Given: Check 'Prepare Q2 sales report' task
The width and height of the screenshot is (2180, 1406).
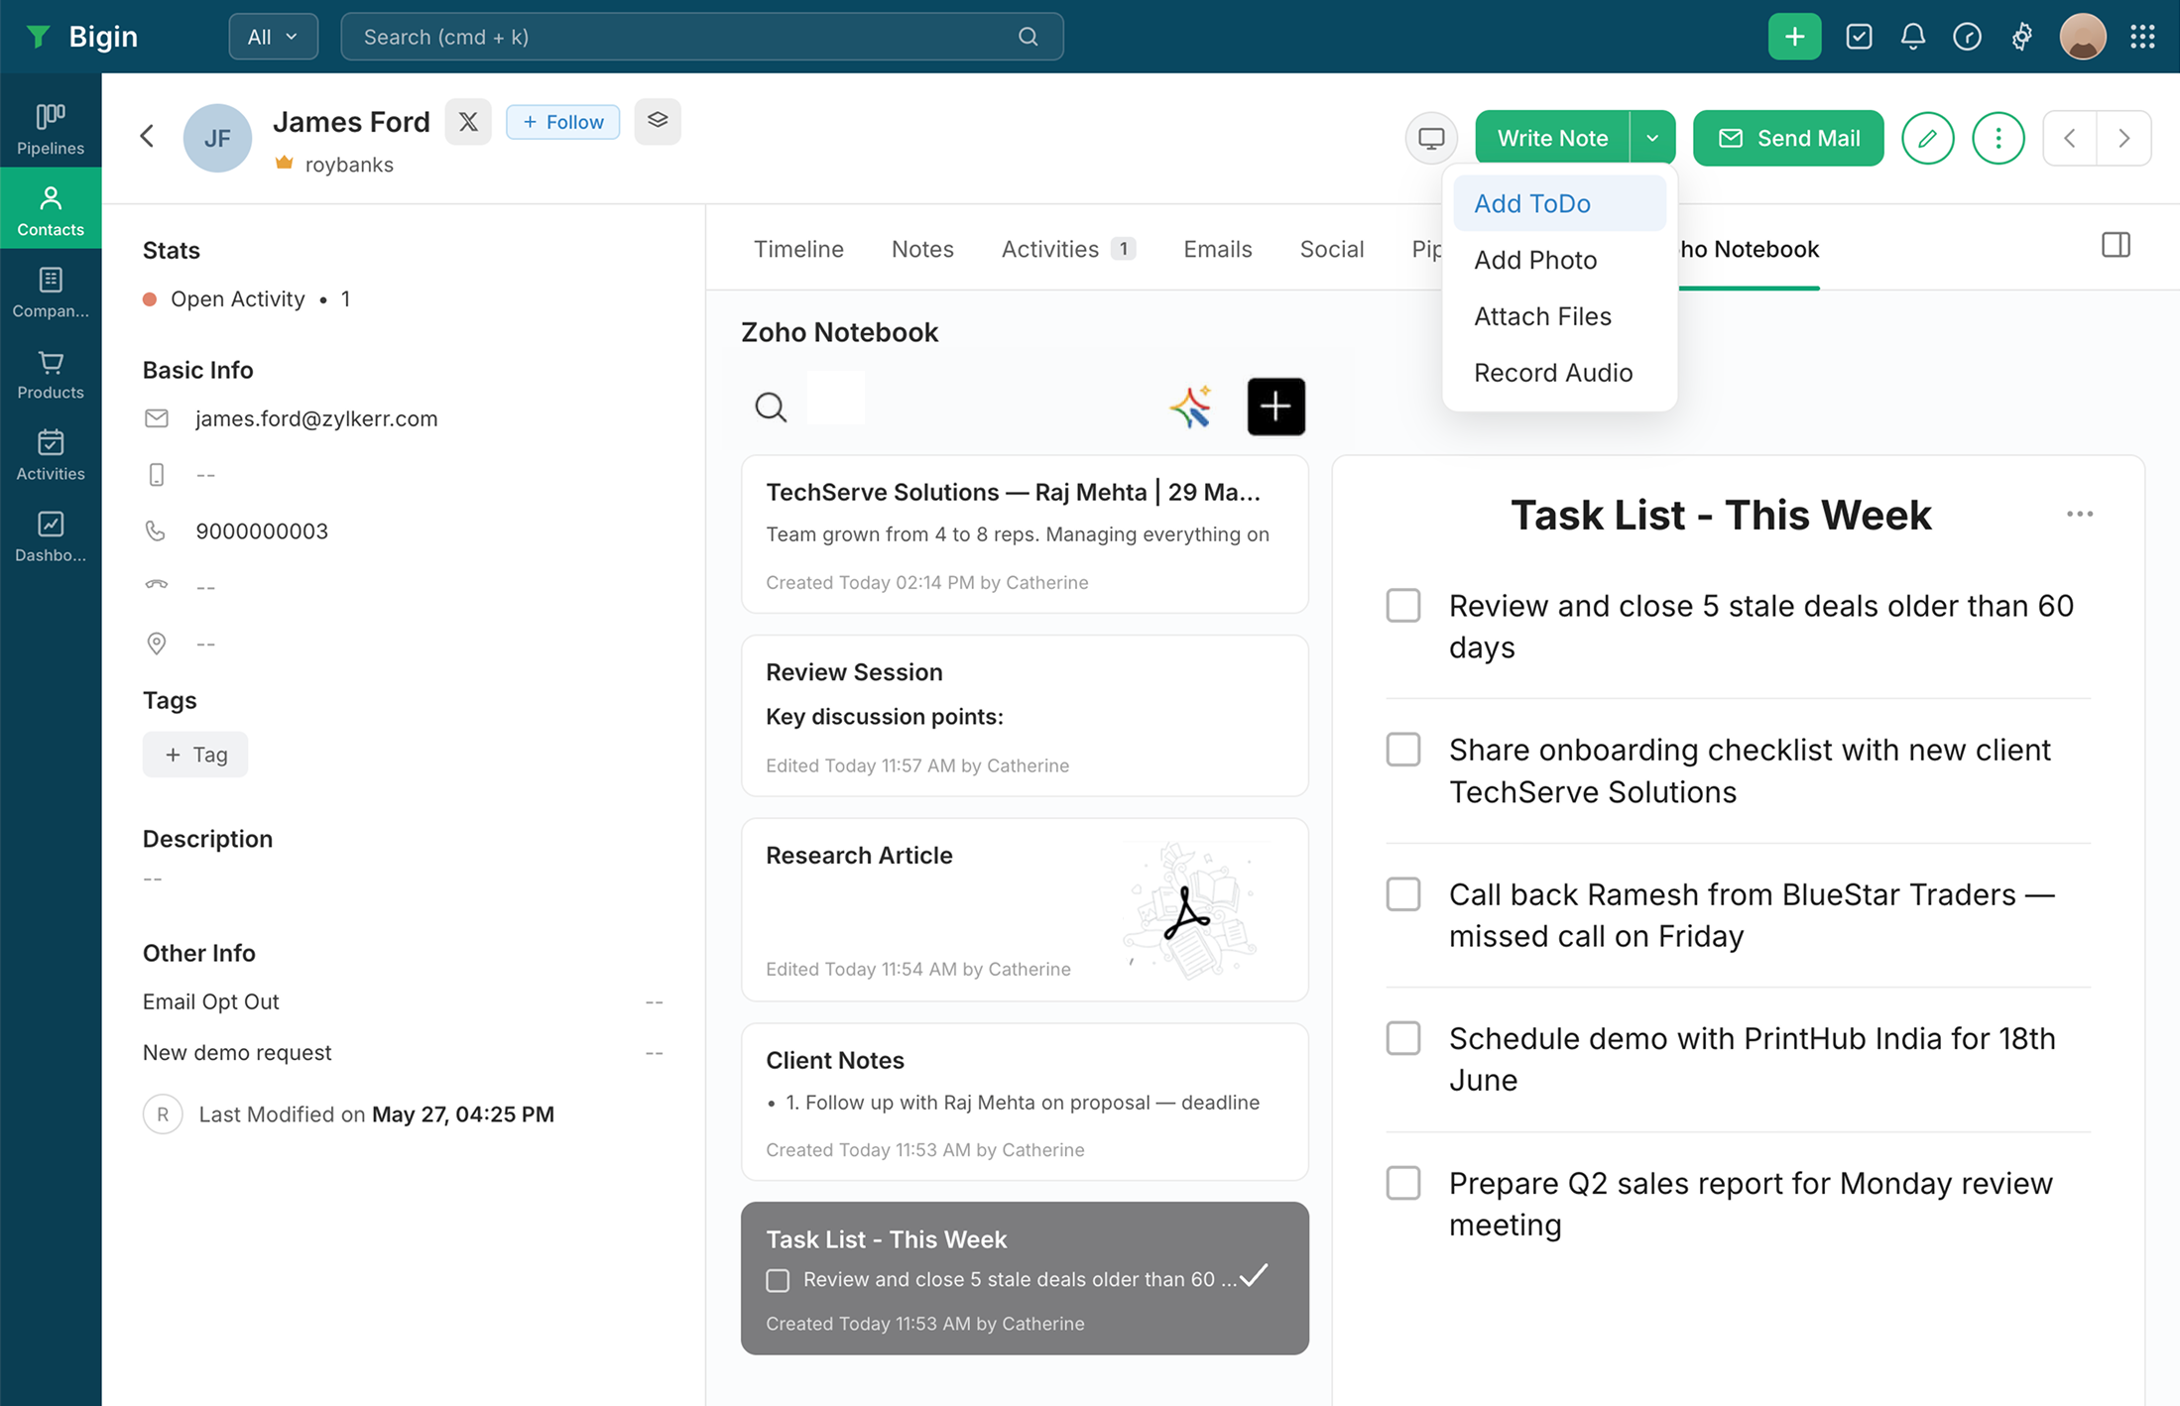Looking at the screenshot, I should pos(1403,1183).
